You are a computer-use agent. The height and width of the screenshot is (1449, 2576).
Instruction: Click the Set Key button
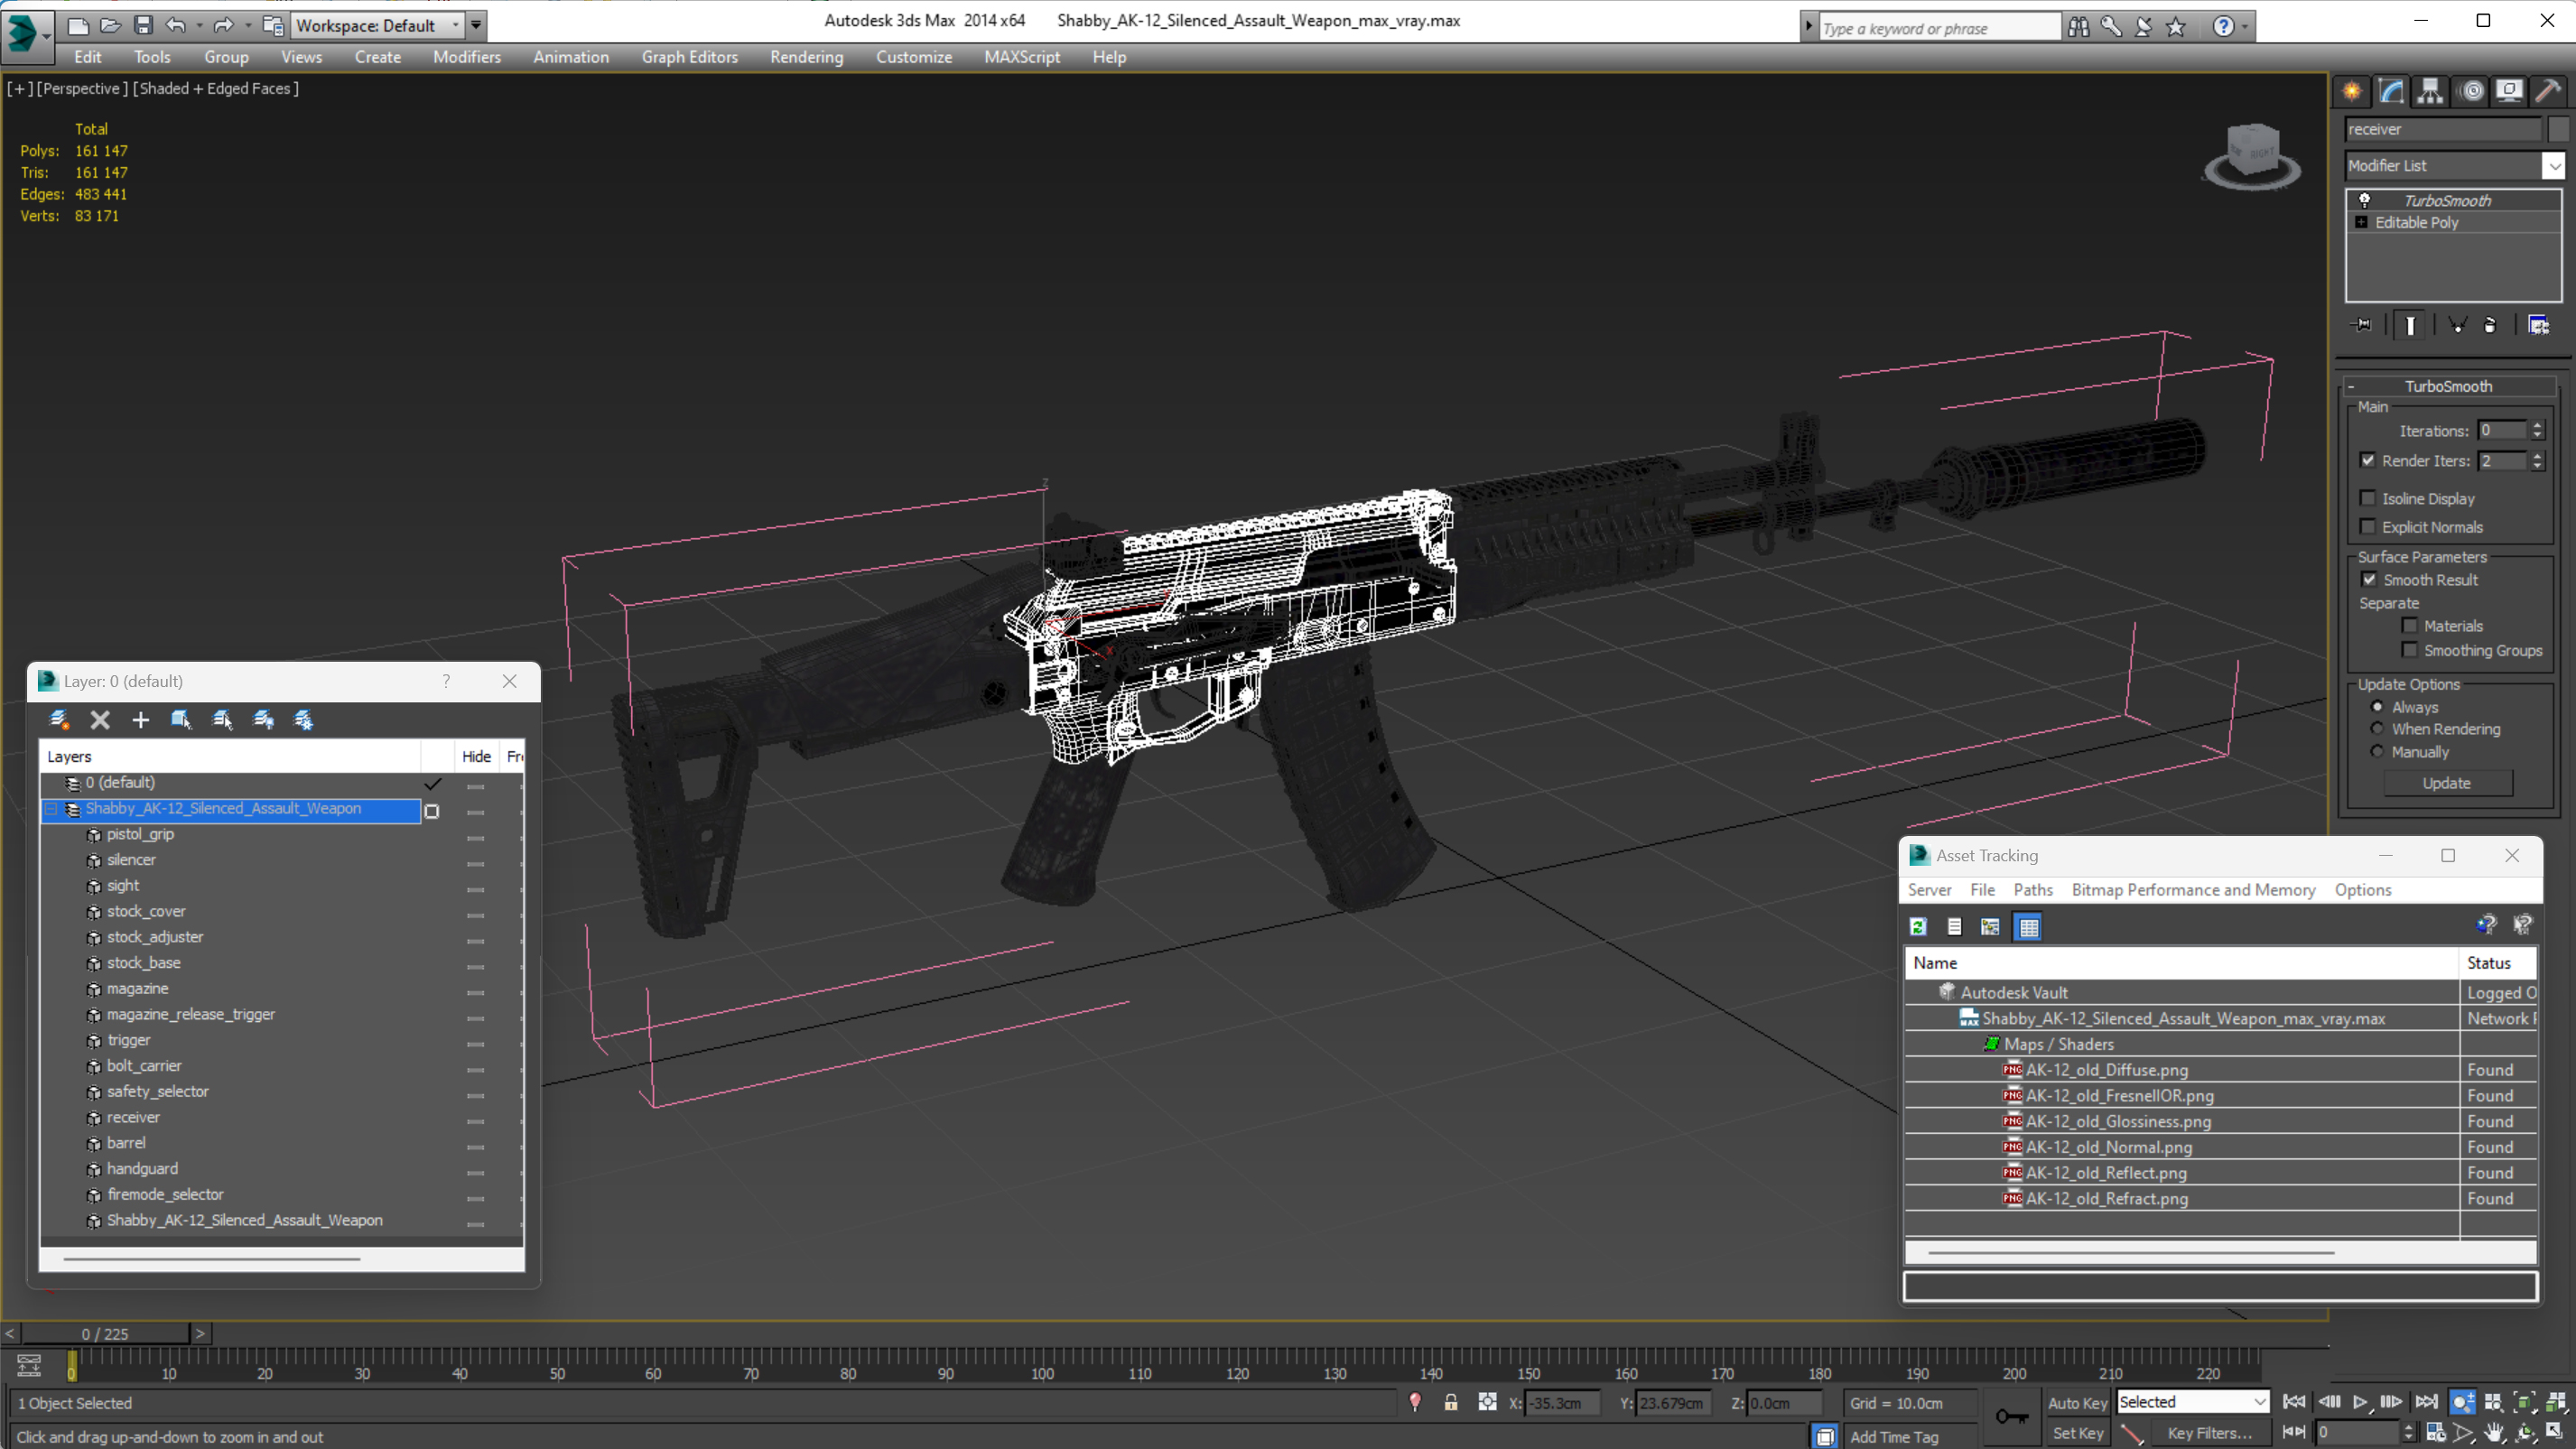2078,1433
